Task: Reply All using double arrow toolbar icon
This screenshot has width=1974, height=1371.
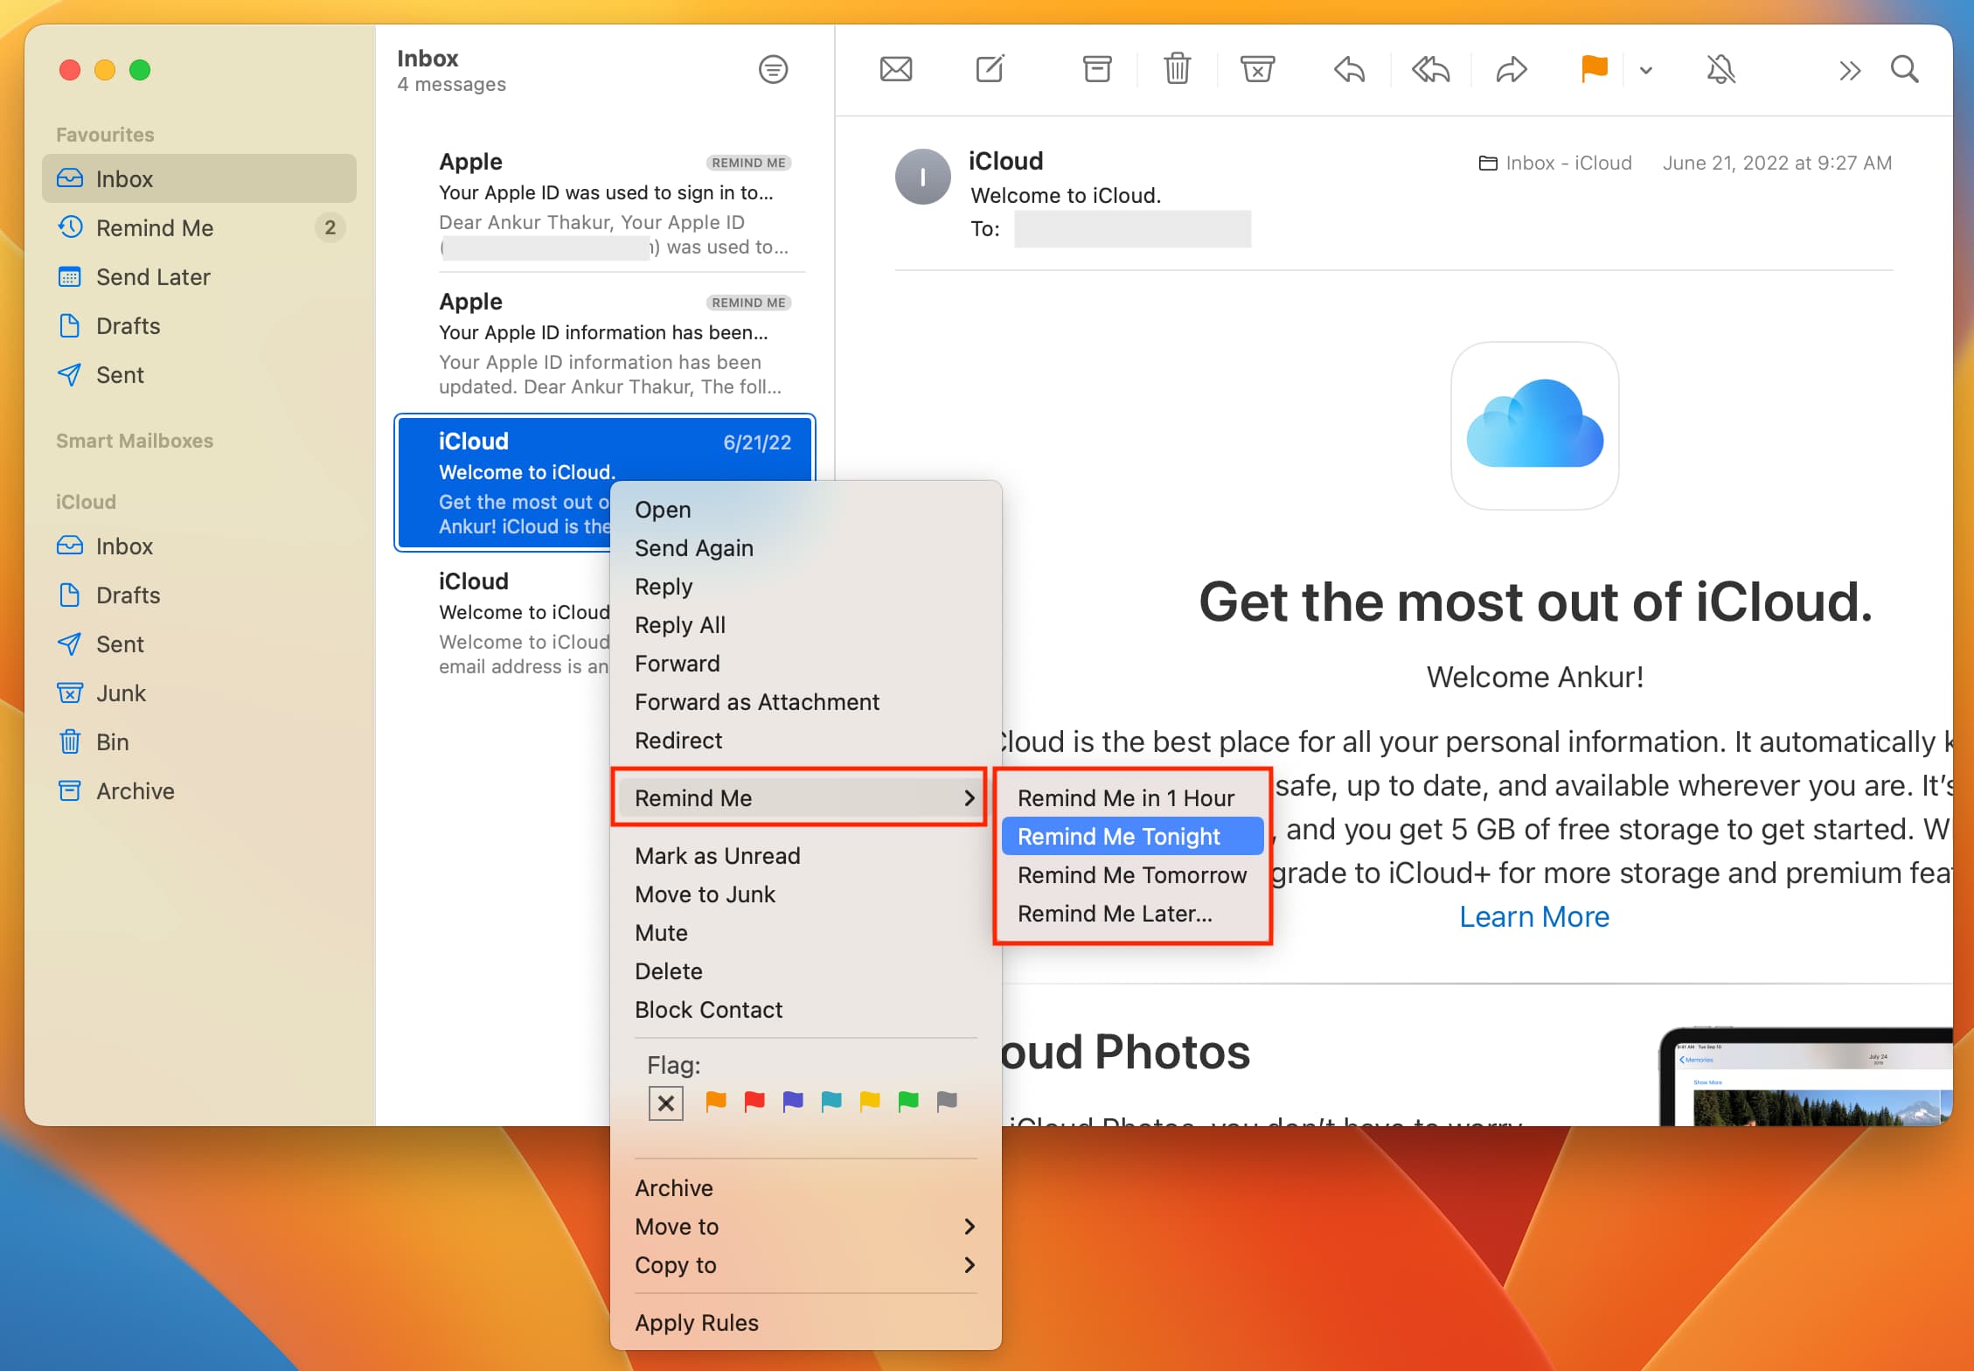Action: pyautogui.click(x=1430, y=69)
